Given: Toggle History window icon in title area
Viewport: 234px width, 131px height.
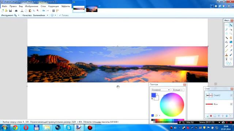Looking at the screenshot, I should pyautogui.click(x=216, y=6).
